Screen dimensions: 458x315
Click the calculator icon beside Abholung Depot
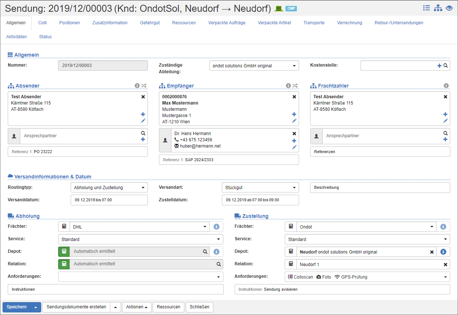64,252
